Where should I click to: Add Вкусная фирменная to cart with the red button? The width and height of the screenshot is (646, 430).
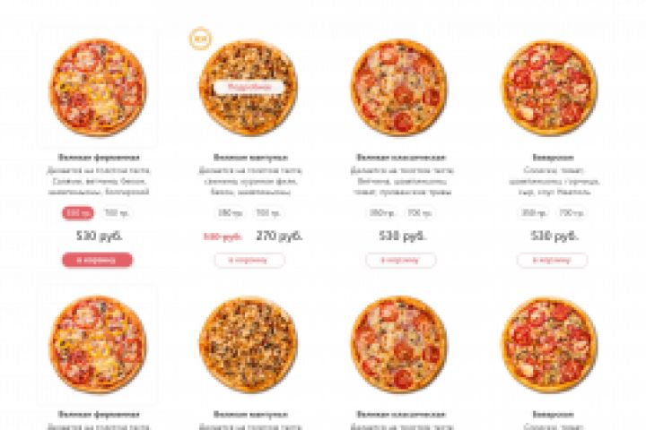click(98, 260)
